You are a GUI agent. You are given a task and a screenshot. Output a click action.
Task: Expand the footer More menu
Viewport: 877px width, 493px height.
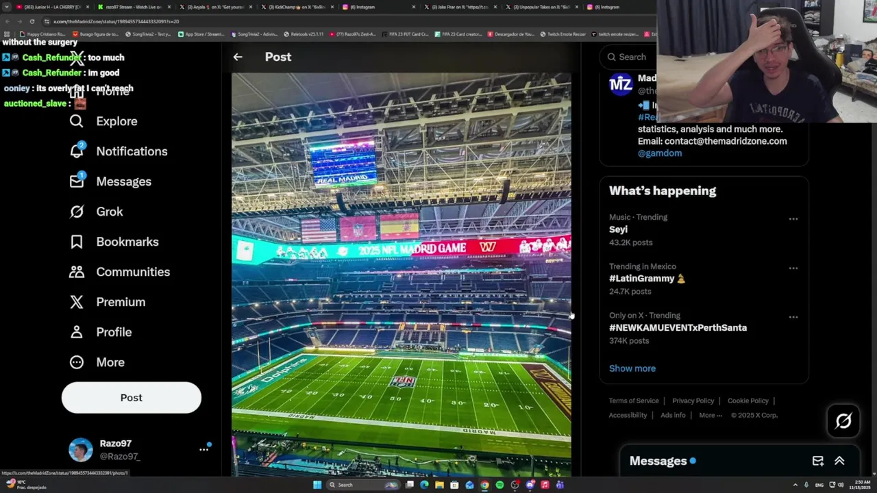tap(710, 415)
